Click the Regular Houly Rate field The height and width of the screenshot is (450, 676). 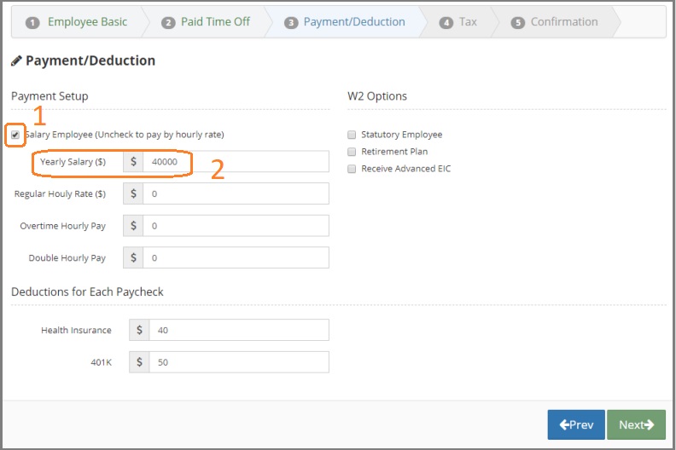click(236, 193)
